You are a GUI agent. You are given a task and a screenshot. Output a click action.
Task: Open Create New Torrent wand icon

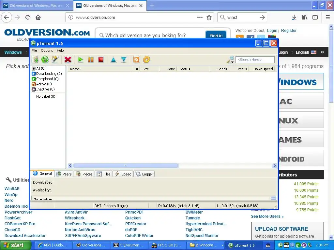coord(55,60)
